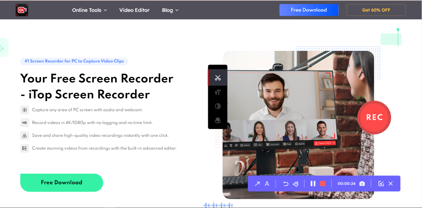Click the trash delete icon on monitor toolbar

click(231, 146)
